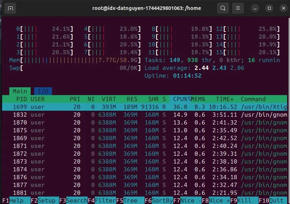
Task: Open a new terminal tab icon
Action: [x=10, y=8]
